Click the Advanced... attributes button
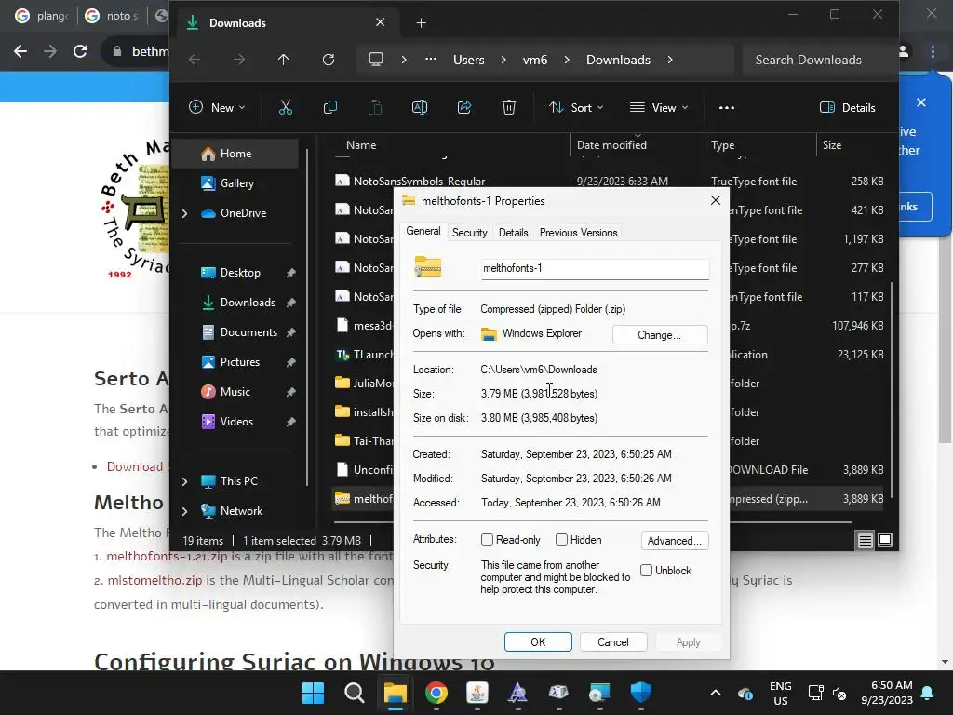Image resolution: width=953 pixels, height=715 pixels. coord(674,541)
